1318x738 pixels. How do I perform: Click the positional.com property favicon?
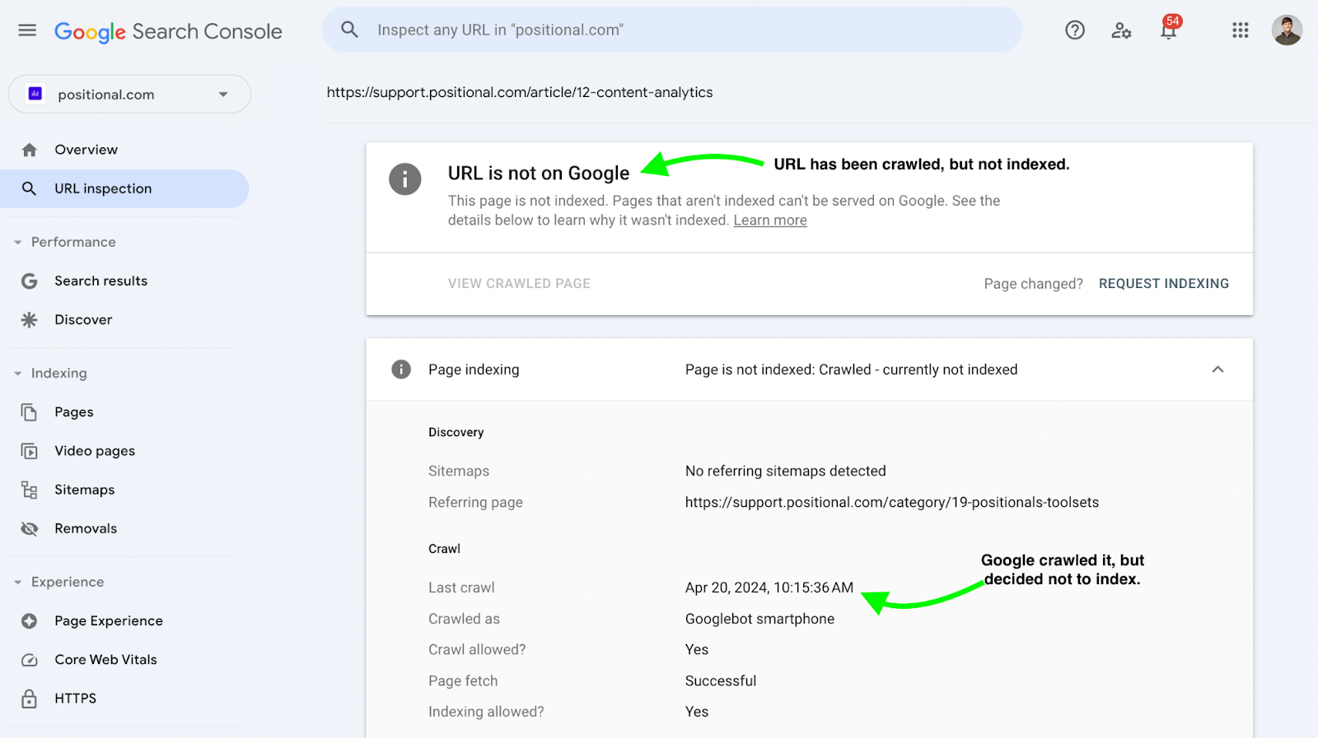[x=35, y=94]
